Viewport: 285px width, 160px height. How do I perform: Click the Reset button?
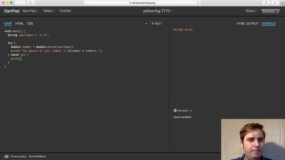[49, 11]
